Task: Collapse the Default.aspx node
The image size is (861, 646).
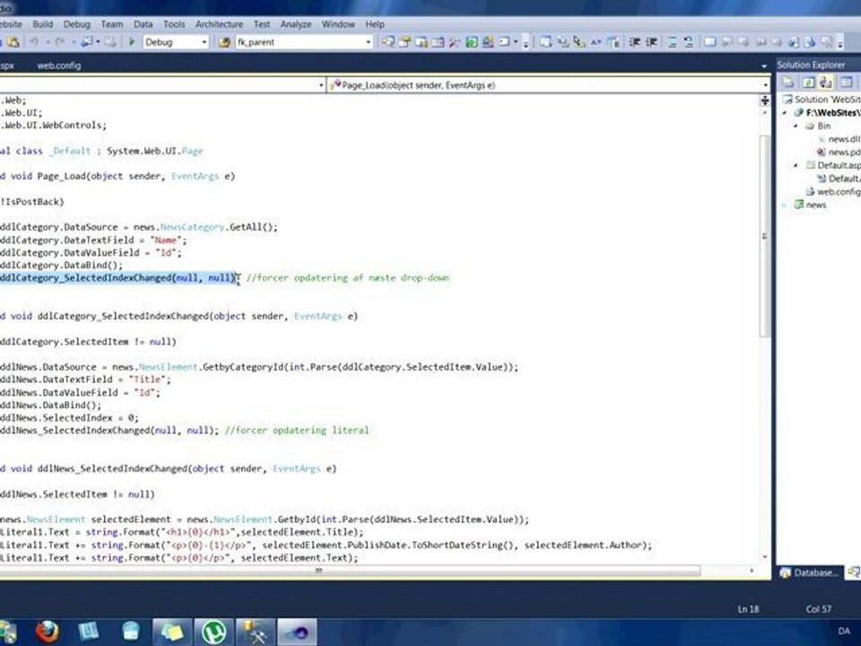Action: pyautogui.click(x=796, y=165)
